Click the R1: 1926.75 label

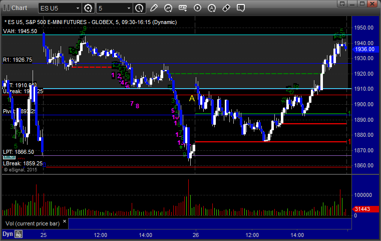click(x=18, y=60)
